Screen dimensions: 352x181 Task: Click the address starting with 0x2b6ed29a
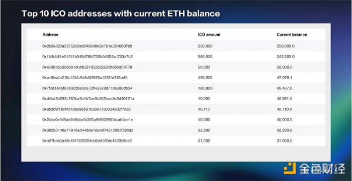coord(87,46)
